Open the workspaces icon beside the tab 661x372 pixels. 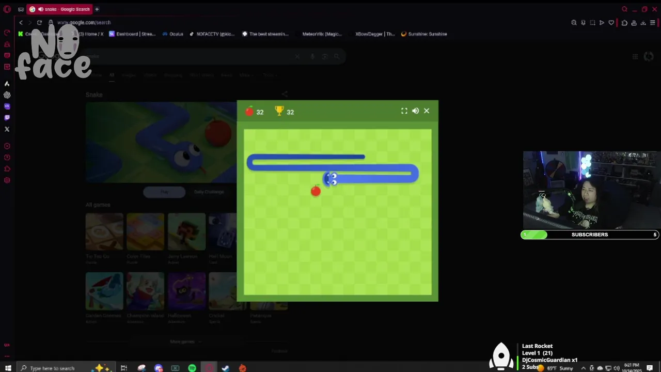21,9
